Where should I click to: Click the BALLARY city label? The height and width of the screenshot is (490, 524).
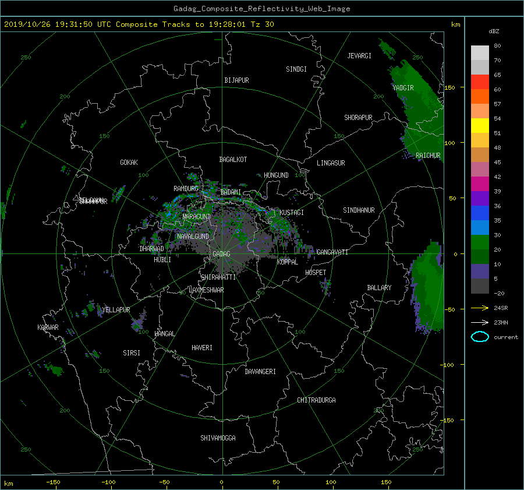click(x=379, y=288)
